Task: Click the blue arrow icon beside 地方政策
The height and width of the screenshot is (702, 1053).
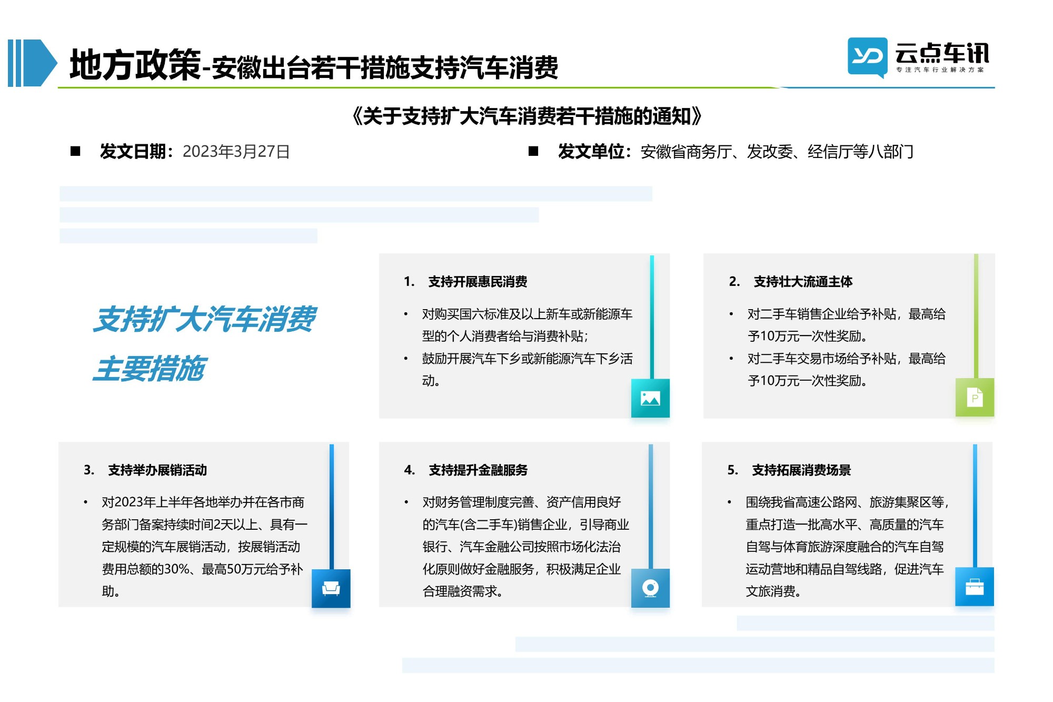Action: [x=33, y=63]
